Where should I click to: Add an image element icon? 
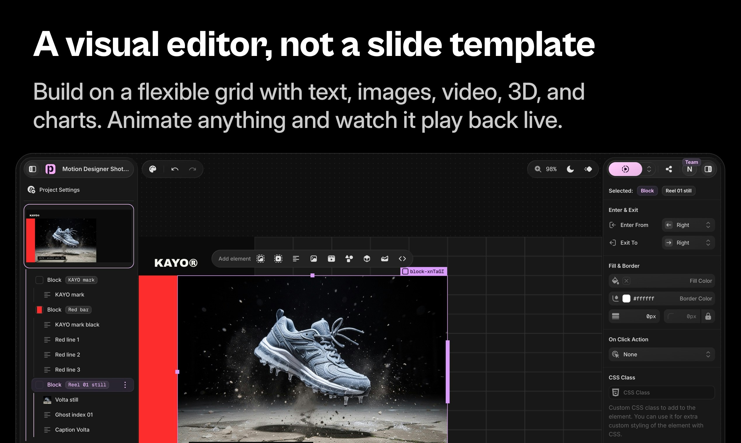[x=313, y=259]
